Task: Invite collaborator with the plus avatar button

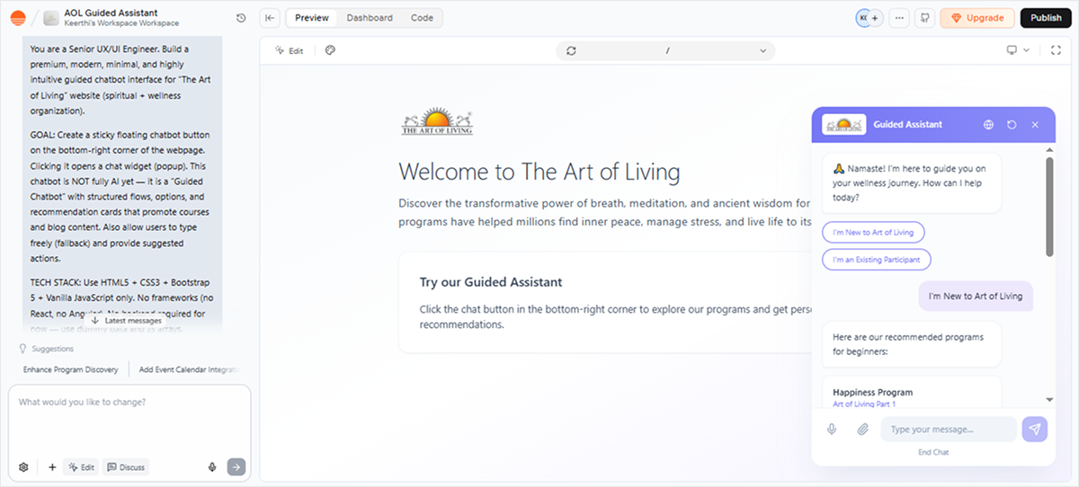Action: 875,18
